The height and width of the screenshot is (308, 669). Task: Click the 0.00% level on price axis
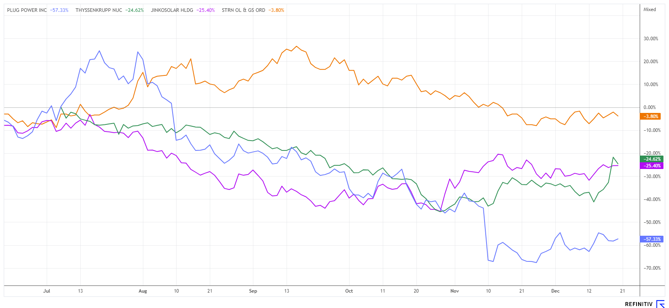click(650, 107)
